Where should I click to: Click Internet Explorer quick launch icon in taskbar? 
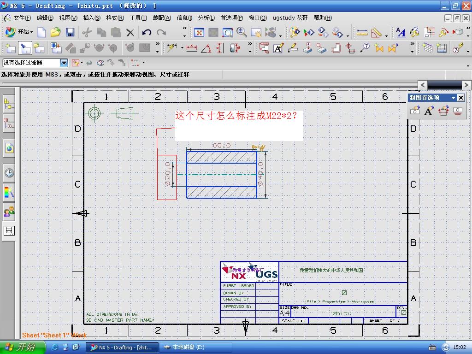54,347
